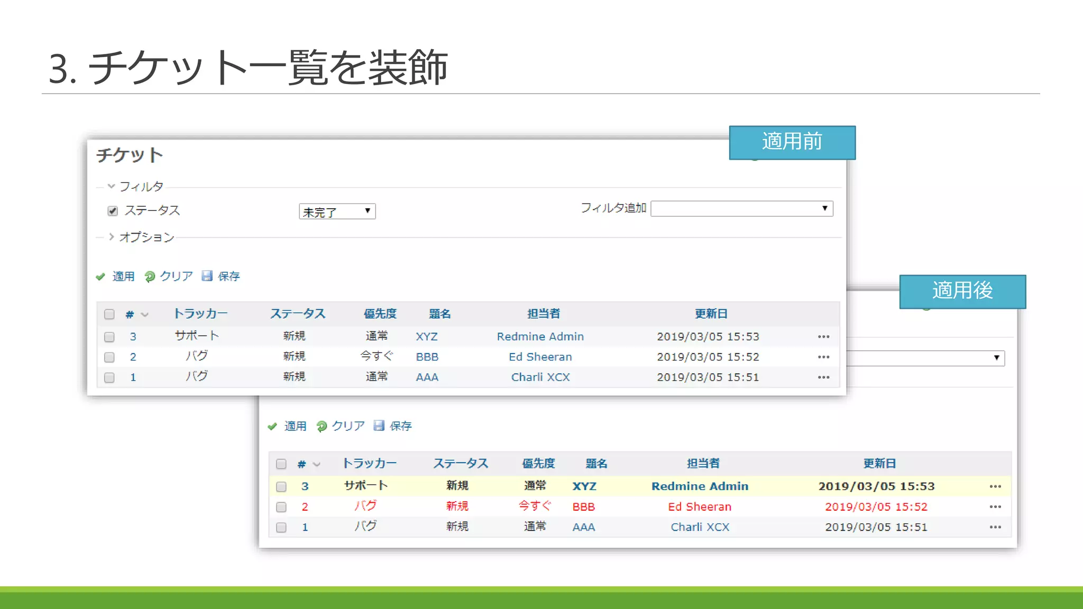Sort by ステータス column in after panel
The width and height of the screenshot is (1083, 609).
click(x=461, y=463)
